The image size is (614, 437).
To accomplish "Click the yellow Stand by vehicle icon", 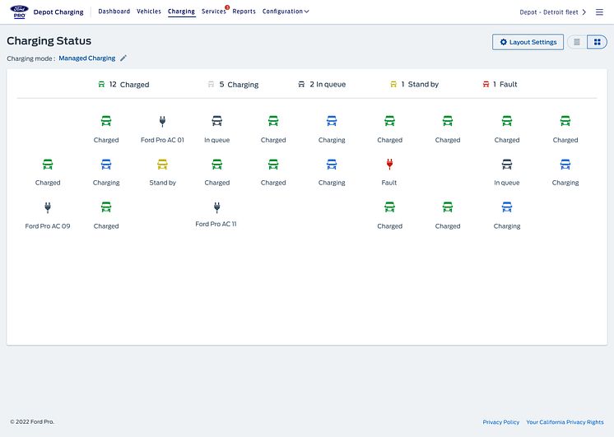I will pos(162,165).
